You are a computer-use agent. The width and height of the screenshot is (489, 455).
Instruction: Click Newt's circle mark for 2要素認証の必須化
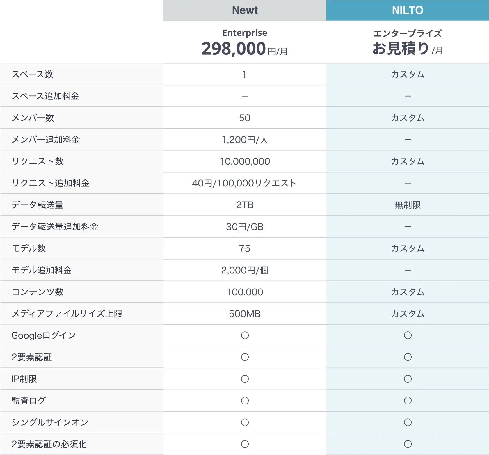coord(245,444)
